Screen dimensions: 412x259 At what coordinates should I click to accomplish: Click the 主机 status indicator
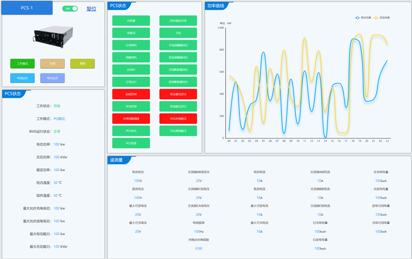point(178,33)
